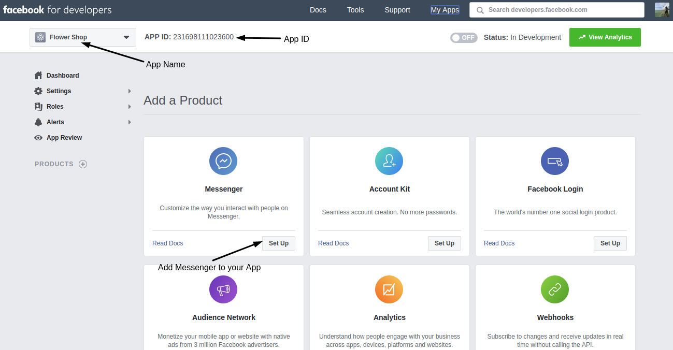Image resolution: width=673 pixels, height=350 pixels.
Task: Open Dashboard in the sidebar
Action: tap(63, 76)
